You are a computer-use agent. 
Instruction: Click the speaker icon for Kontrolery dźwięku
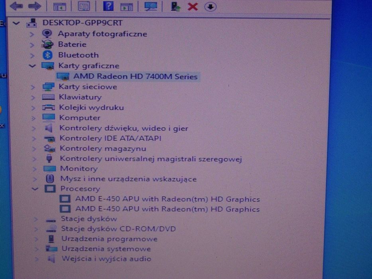49,128
